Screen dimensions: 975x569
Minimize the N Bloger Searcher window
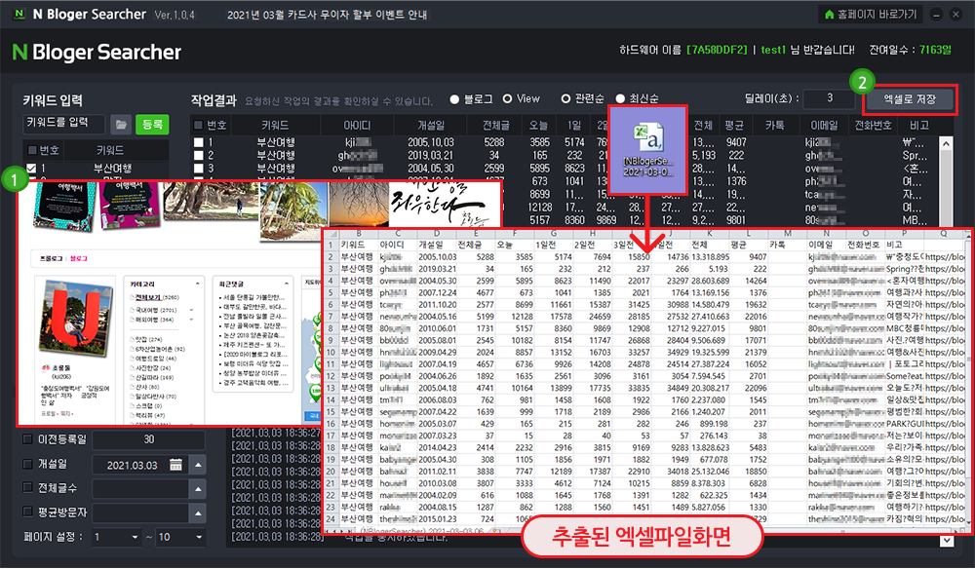(x=936, y=15)
